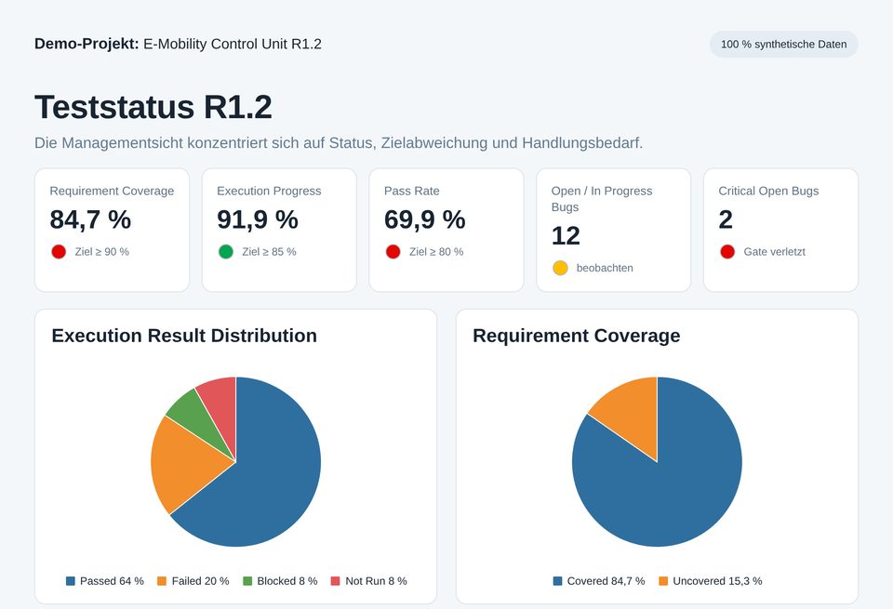Click the orange Uncovered legend swatch
Viewport: 893px width, 609px height.
coord(663,581)
